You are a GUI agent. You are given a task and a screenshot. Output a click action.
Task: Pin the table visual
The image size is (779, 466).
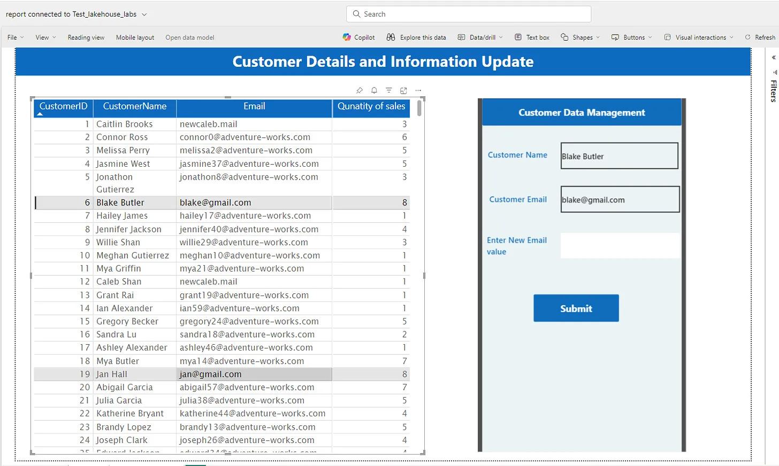360,90
